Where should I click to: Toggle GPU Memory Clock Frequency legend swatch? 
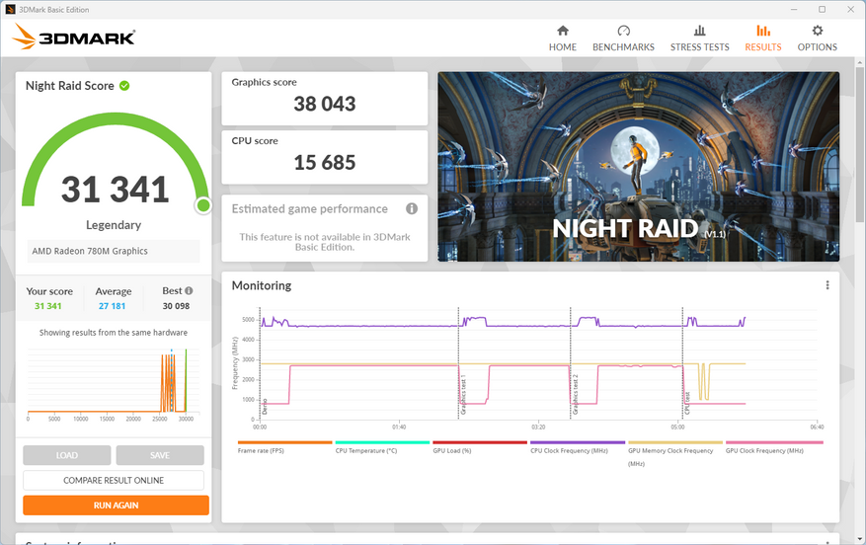[674, 442]
